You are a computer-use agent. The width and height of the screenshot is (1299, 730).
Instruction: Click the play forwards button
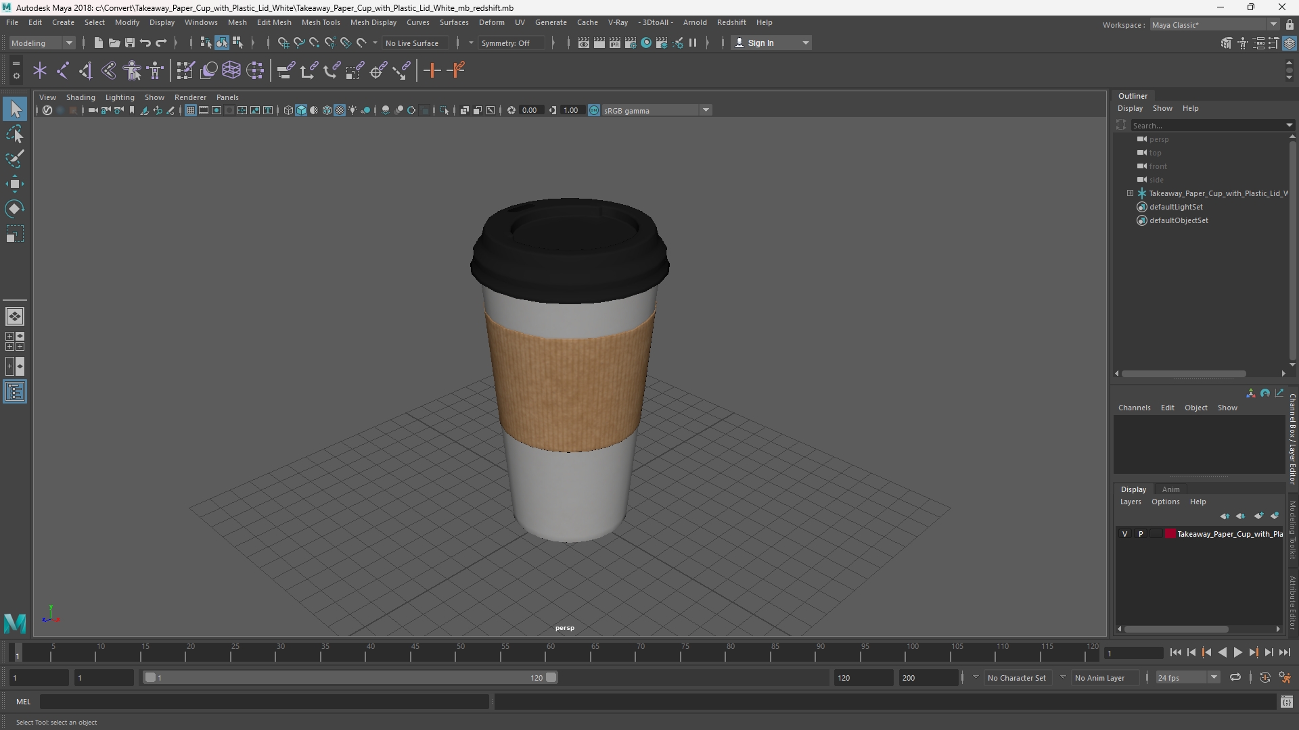pyautogui.click(x=1237, y=652)
